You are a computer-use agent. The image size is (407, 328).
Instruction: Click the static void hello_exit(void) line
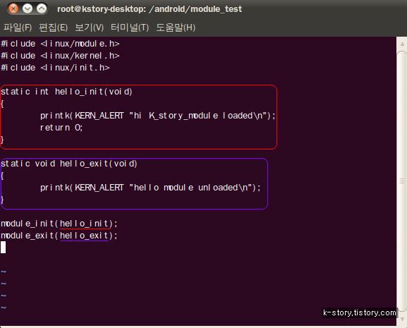click(69, 164)
